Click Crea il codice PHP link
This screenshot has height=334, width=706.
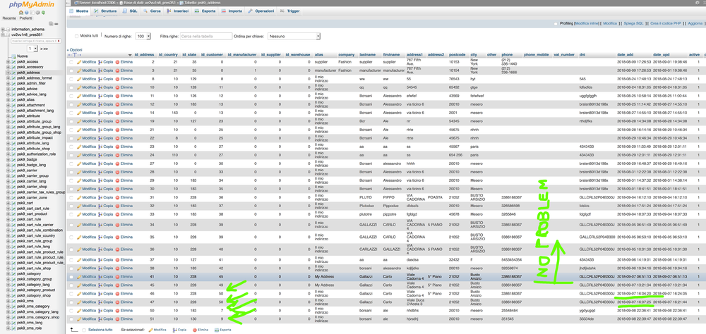[665, 23]
